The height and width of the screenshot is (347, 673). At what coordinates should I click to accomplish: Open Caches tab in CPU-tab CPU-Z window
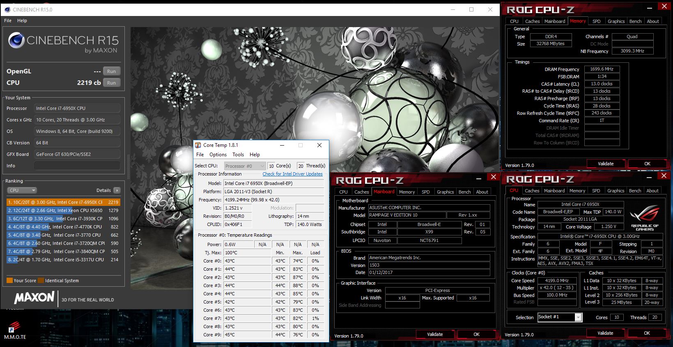click(532, 191)
